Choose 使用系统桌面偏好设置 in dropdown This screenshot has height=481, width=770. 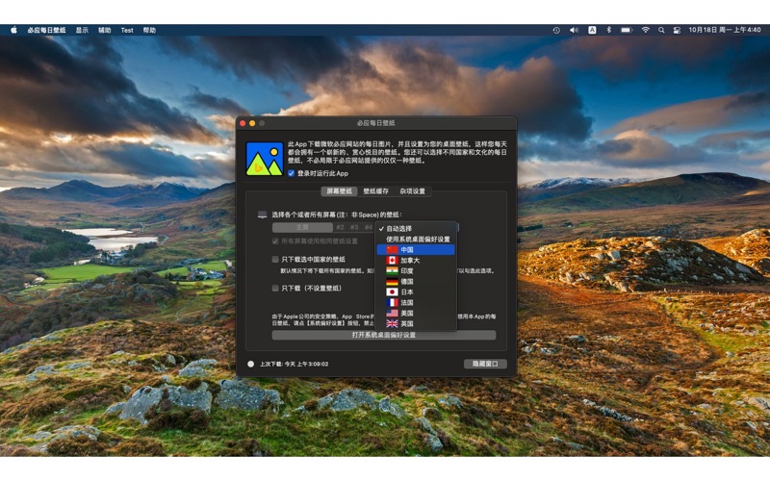(416, 239)
